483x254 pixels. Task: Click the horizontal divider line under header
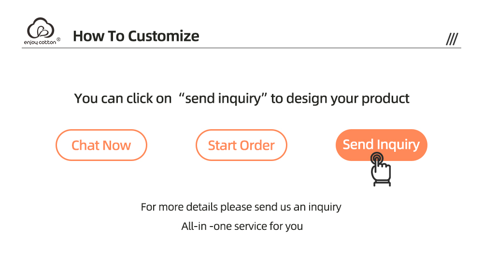241,48
